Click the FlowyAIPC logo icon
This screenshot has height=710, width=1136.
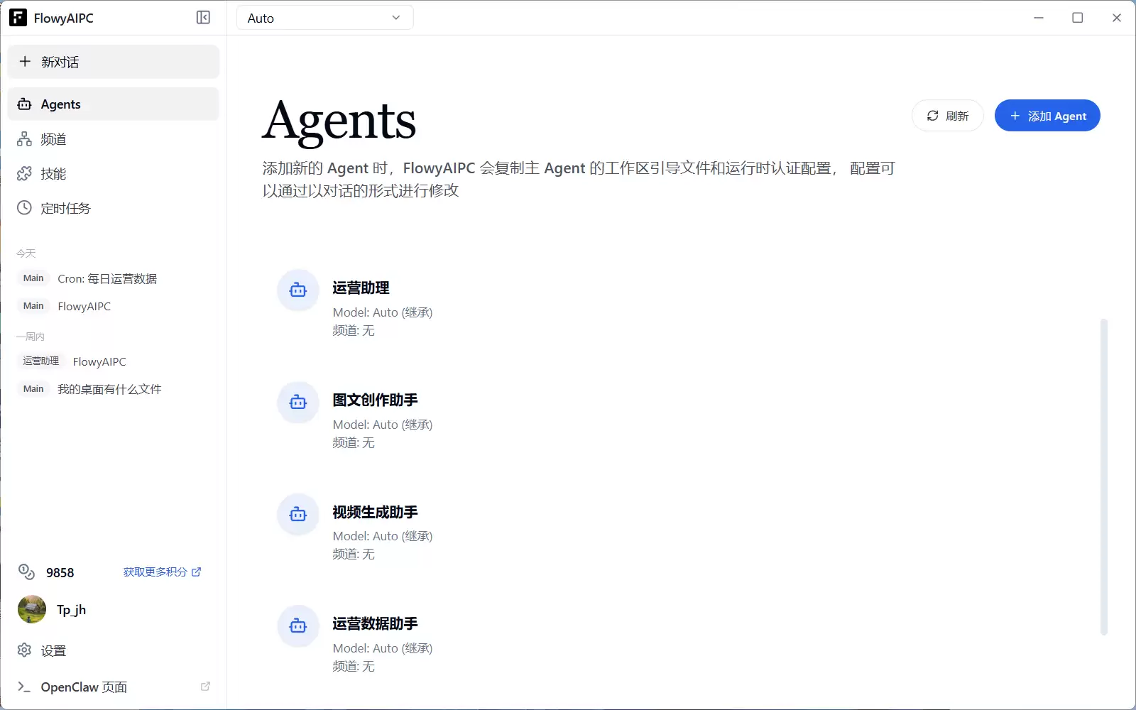point(18,18)
